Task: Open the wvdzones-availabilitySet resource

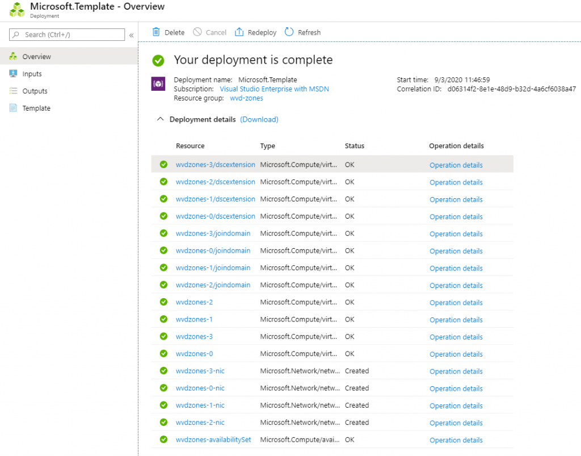Action: 213,440
